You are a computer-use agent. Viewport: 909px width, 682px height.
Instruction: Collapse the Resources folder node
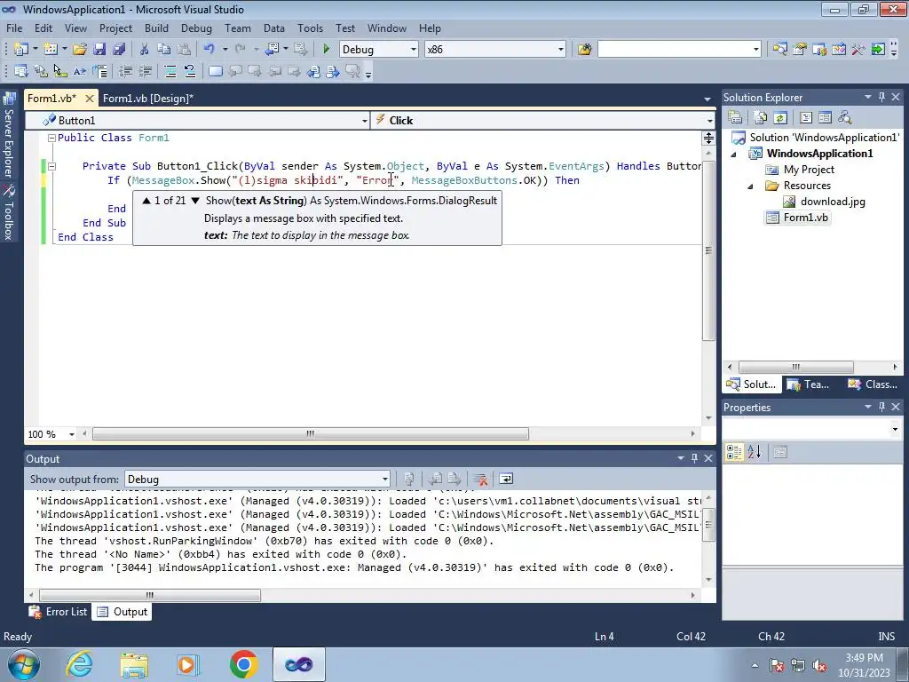[x=750, y=186]
